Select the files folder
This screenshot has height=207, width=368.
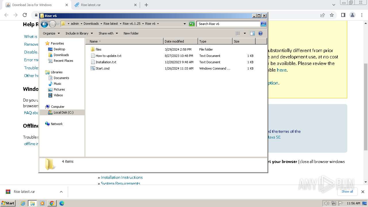click(98, 49)
